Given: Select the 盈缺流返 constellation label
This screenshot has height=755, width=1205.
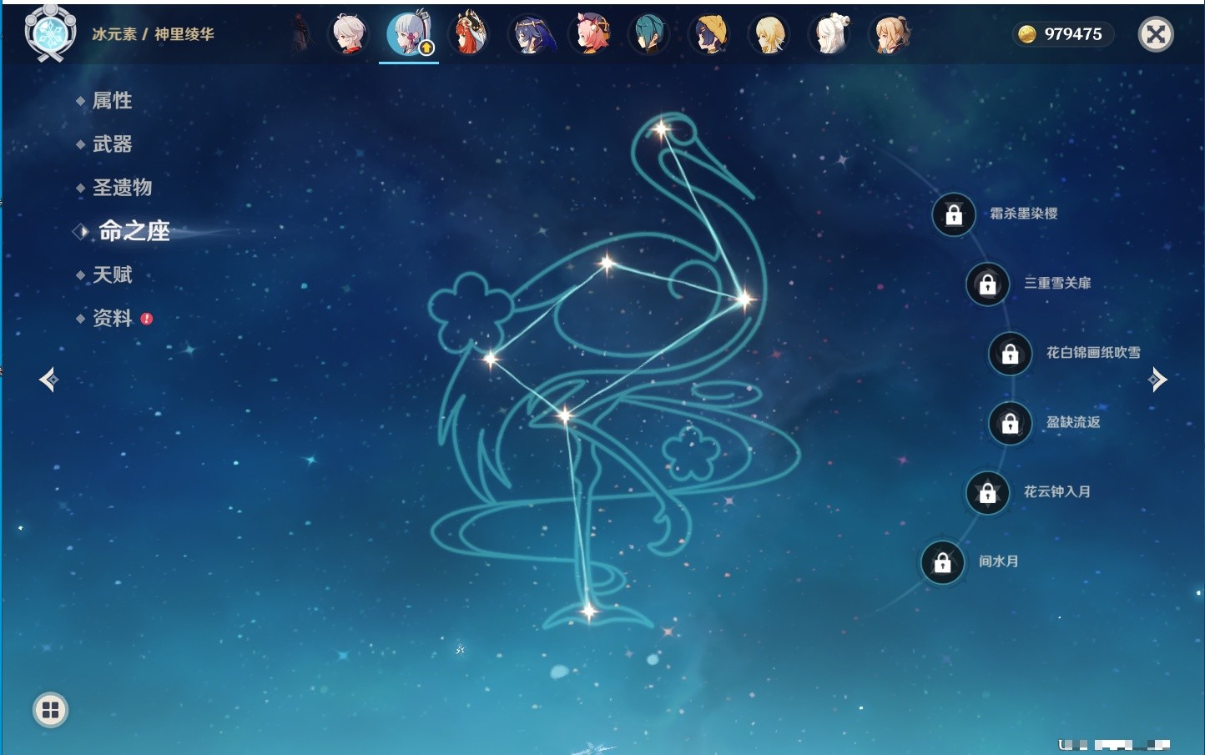Looking at the screenshot, I should 1073,422.
